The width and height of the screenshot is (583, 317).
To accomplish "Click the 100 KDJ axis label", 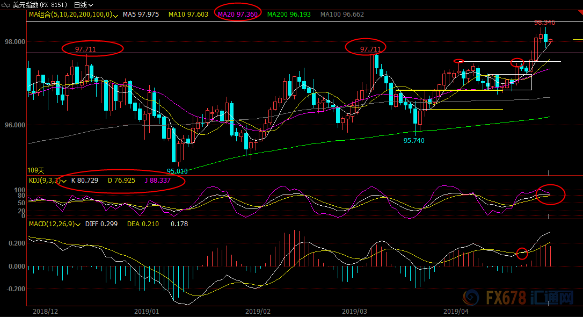I will click(x=20, y=191).
